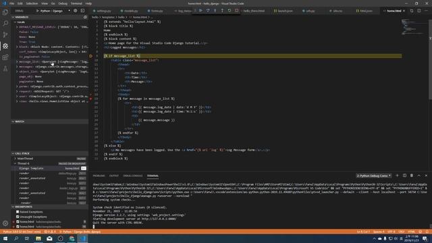The image size is (432, 243).
Task: Open the Terminal menu
Action: (76, 3)
